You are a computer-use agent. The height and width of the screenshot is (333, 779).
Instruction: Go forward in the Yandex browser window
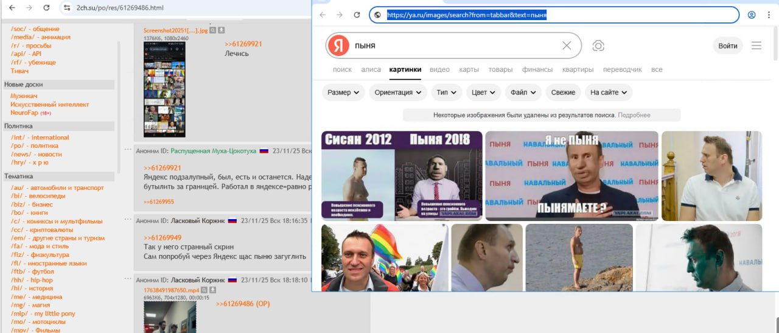click(340, 15)
